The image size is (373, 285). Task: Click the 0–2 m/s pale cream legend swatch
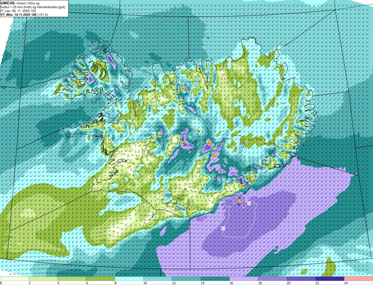coord(15,279)
